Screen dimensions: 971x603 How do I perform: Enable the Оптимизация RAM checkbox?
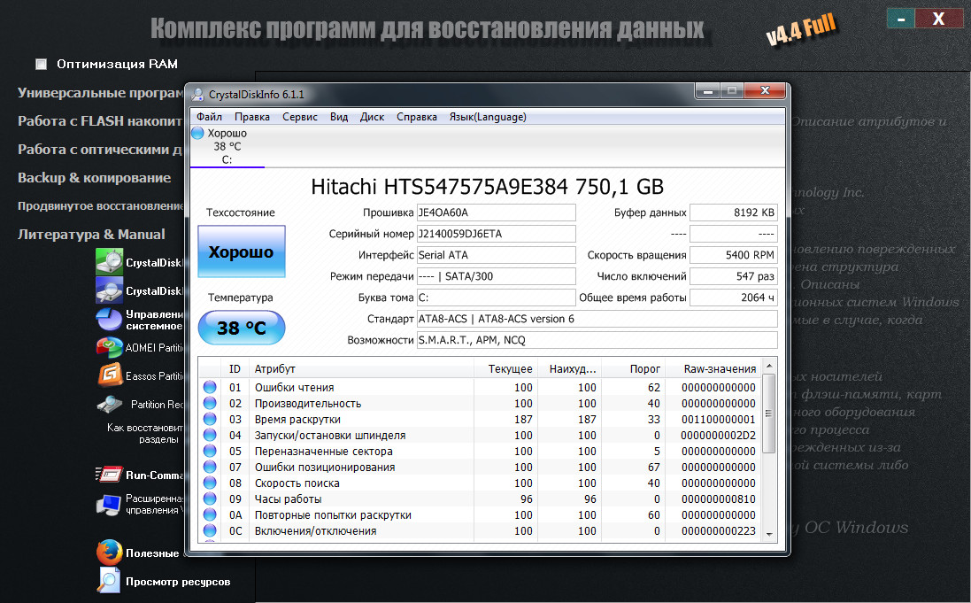42,64
